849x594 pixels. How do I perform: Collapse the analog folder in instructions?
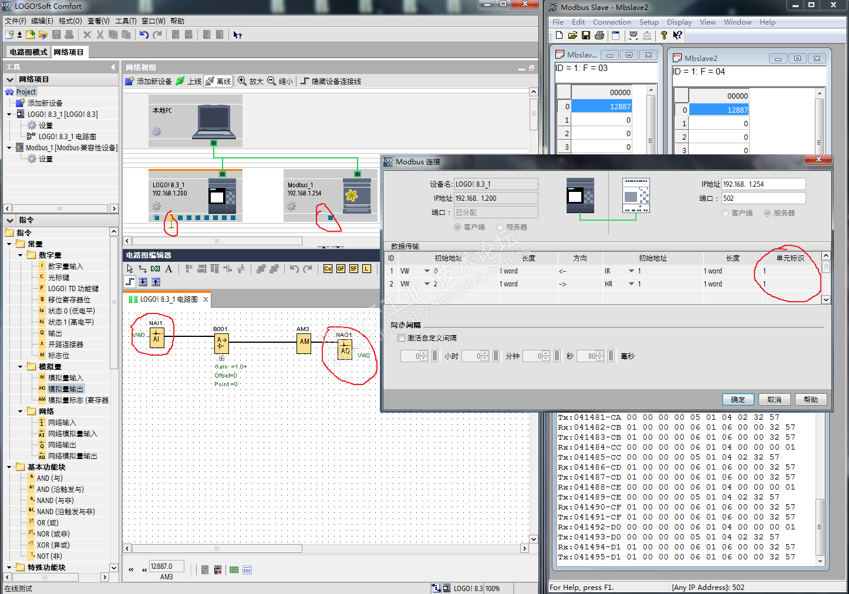click(x=21, y=367)
